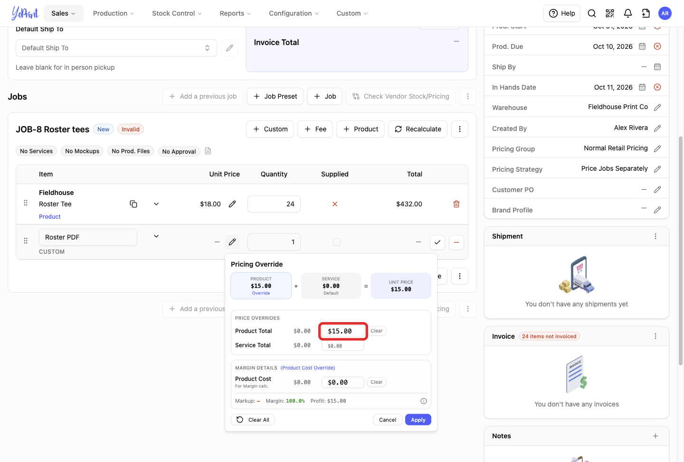
Task: Confirm Roster PDF line with checkmark
Action: point(437,242)
